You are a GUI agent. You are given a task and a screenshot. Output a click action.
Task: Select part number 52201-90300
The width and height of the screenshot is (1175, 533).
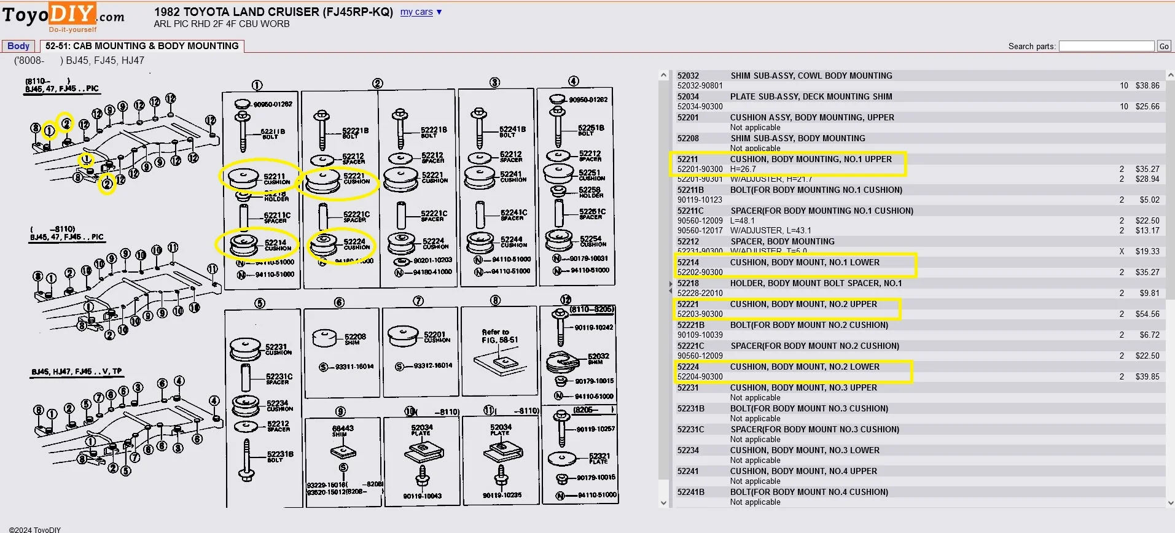click(x=700, y=169)
